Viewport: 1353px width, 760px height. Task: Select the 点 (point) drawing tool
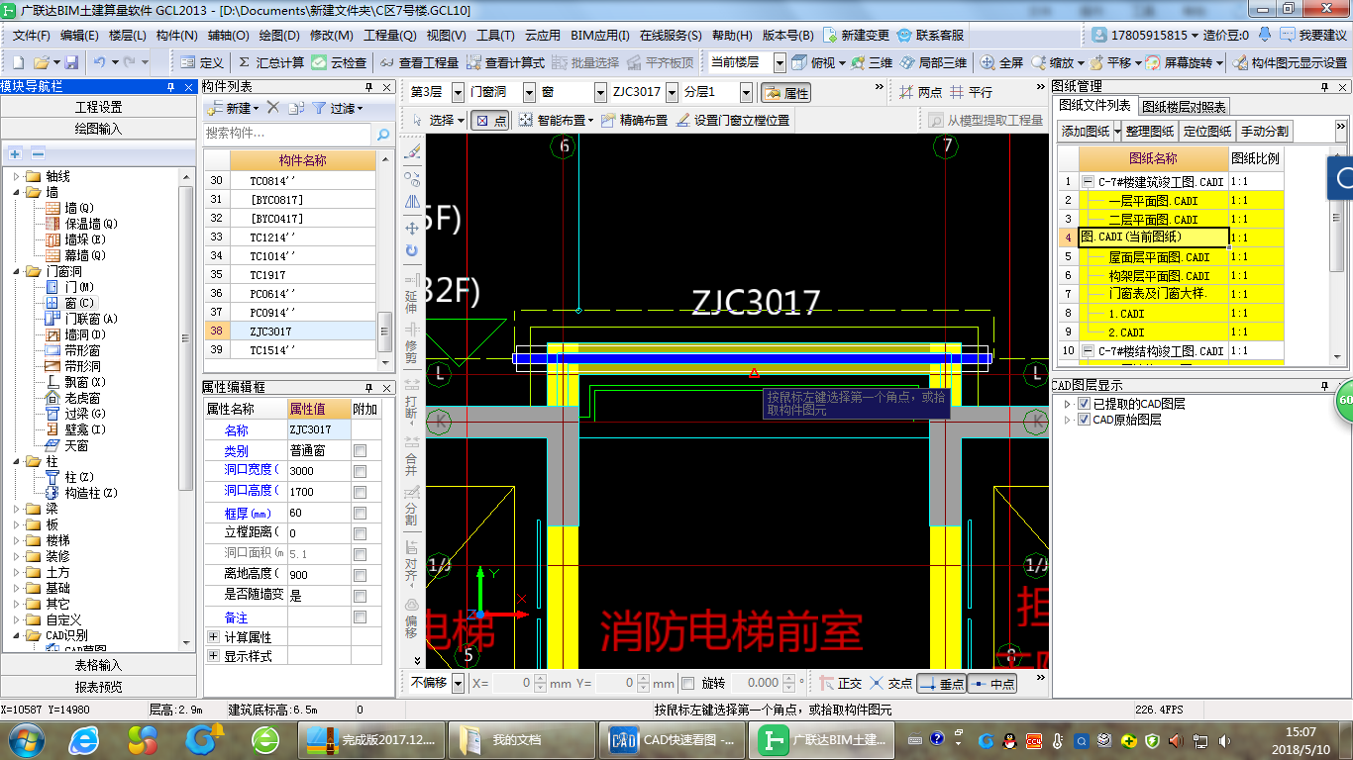[x=490, y=120]
